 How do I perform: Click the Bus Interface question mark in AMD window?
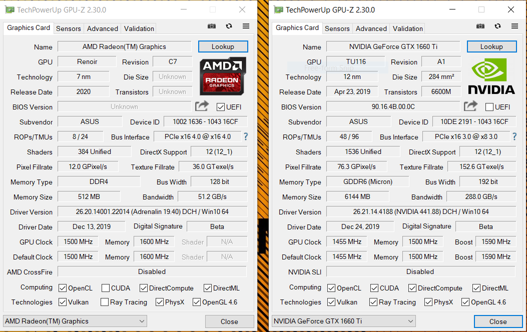point(246,136)
